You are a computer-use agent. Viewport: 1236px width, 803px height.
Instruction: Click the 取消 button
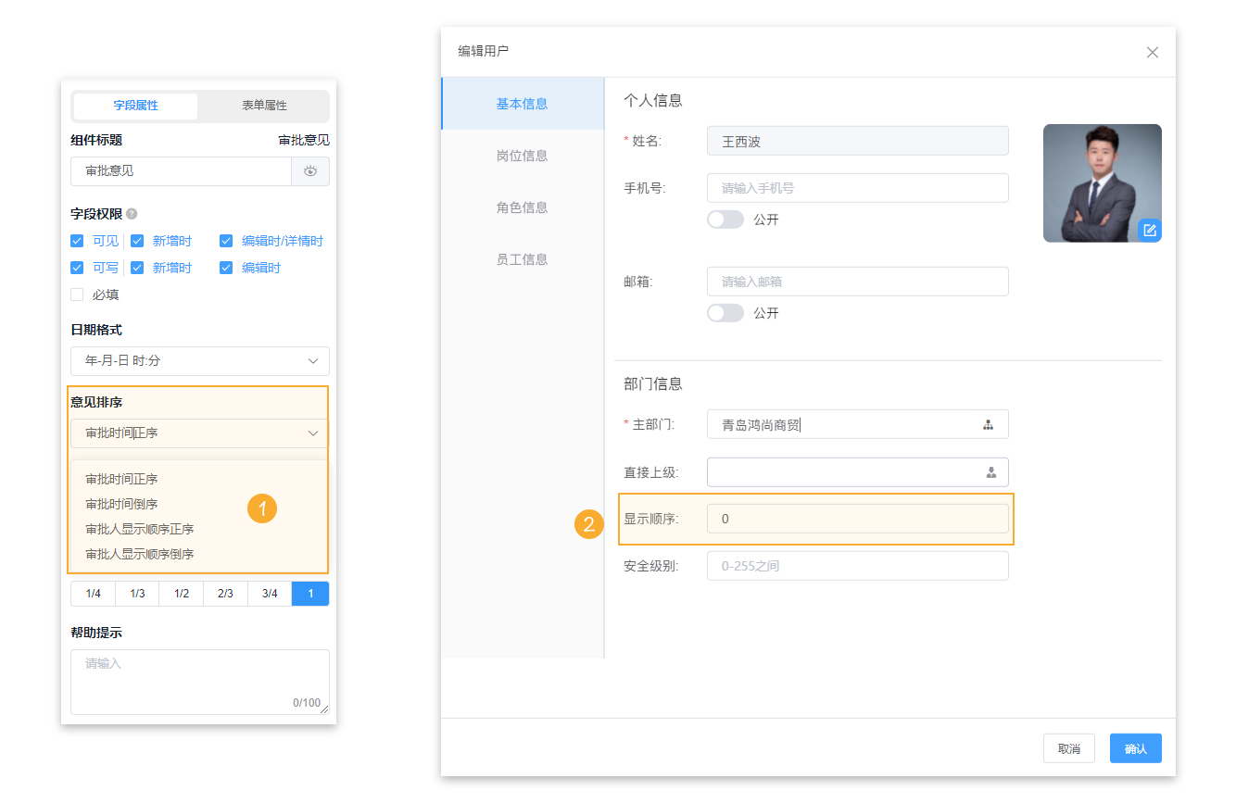point(1068,747)
